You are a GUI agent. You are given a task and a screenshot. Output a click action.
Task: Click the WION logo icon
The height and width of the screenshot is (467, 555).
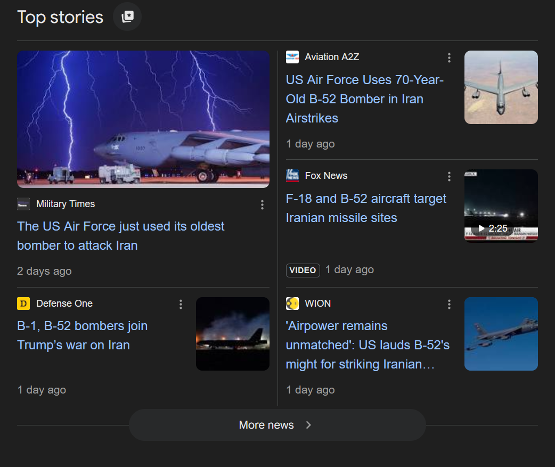point(292,304)
